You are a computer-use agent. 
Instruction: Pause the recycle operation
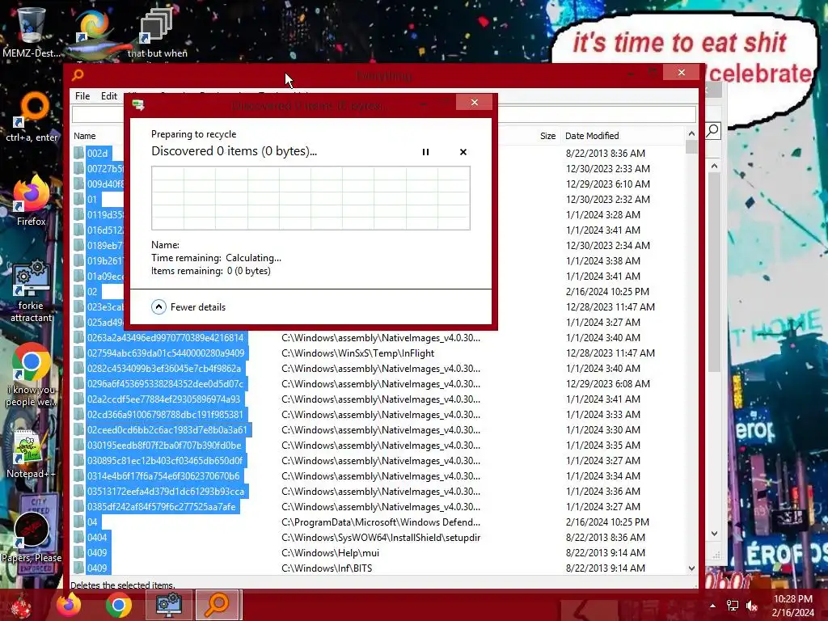tap(425, 152)
